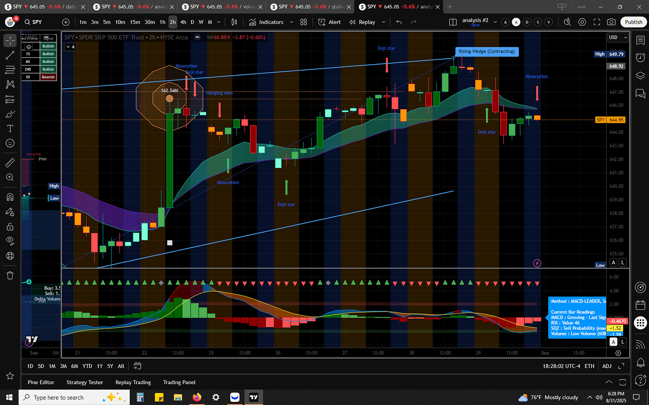Open the notifications bell panel
Screen dimensions: 649x405
[641, 362]
